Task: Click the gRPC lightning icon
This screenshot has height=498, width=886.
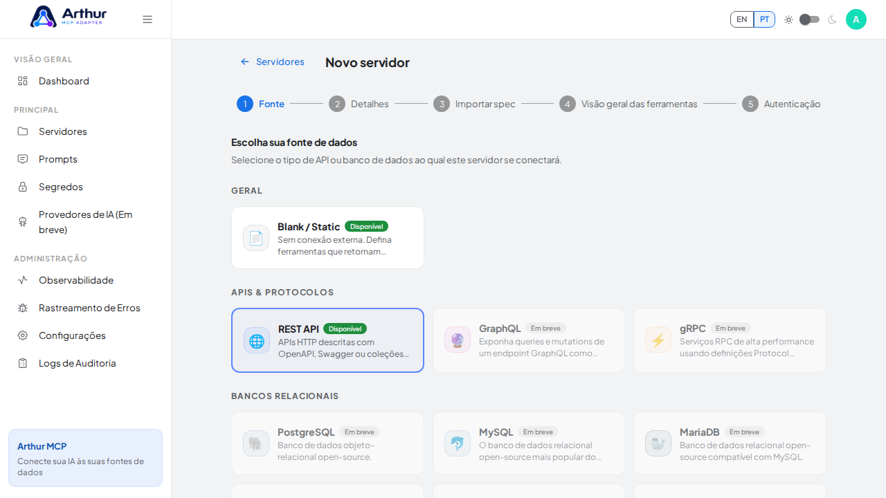Action: (x=658, y=340)
